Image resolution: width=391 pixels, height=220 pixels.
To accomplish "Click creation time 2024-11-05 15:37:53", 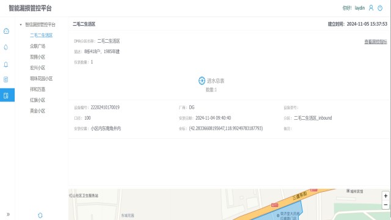I will [x=367, y=24].
